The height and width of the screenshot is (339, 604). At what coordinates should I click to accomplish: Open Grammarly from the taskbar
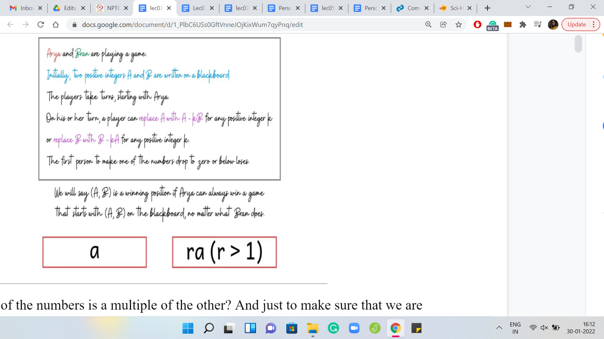pos(333,328)
